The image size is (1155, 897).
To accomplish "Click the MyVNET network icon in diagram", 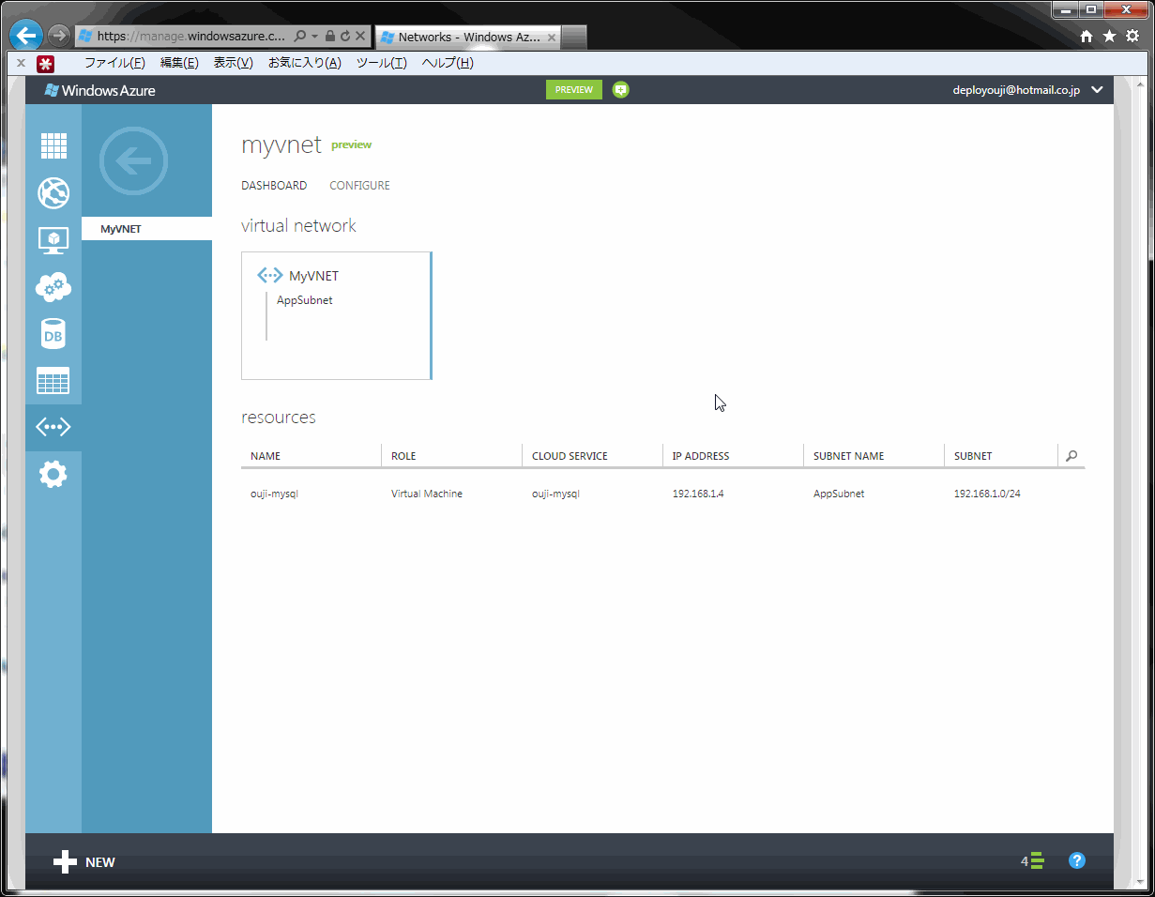I will (270, 276).
